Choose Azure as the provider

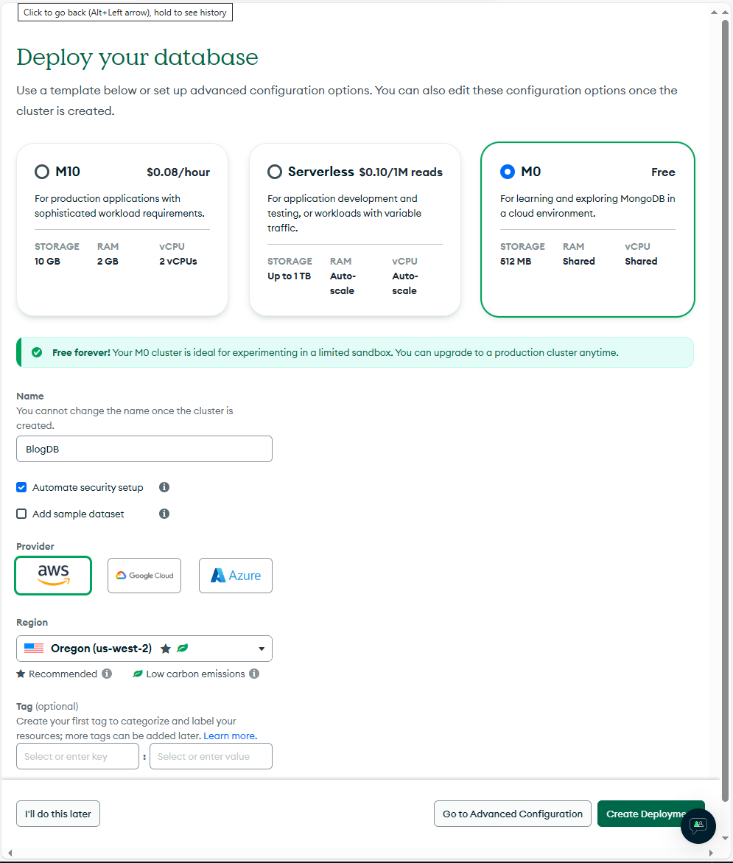tap(236, 575)
